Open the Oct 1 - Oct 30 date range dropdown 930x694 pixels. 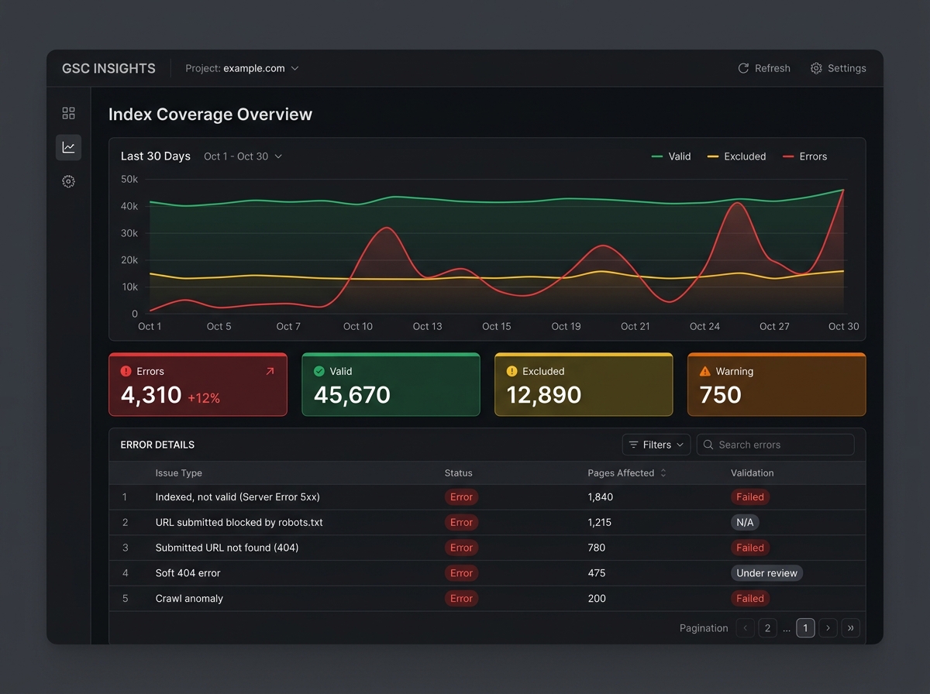243,156
